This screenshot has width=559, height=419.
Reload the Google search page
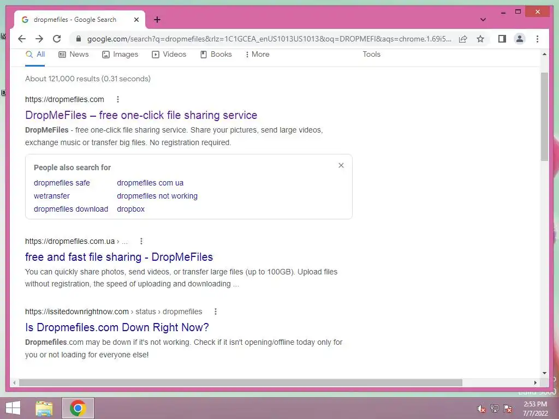pyautogui.click(x=57, y=39)
